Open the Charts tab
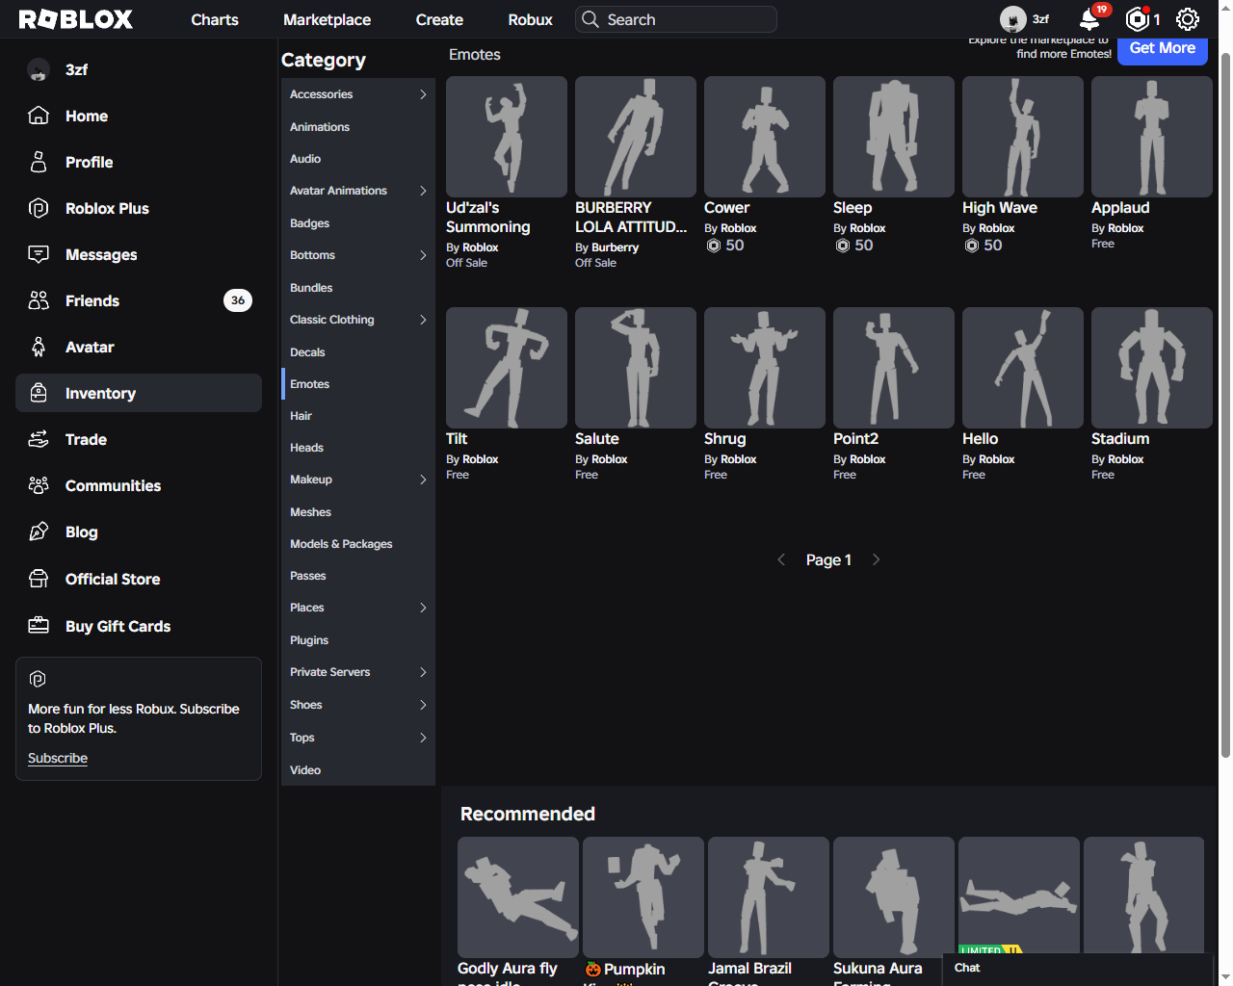 click(x=215, y=19)
